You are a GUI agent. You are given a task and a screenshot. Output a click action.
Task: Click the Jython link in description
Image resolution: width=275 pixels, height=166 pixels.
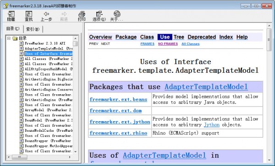(212, 125)
